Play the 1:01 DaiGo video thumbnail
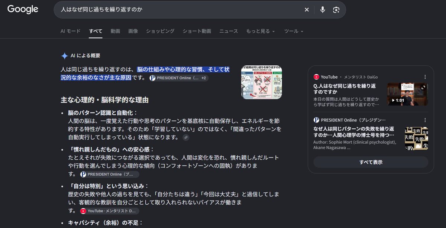The height and width of the screenshot is (228, 446). coord(408,94)
